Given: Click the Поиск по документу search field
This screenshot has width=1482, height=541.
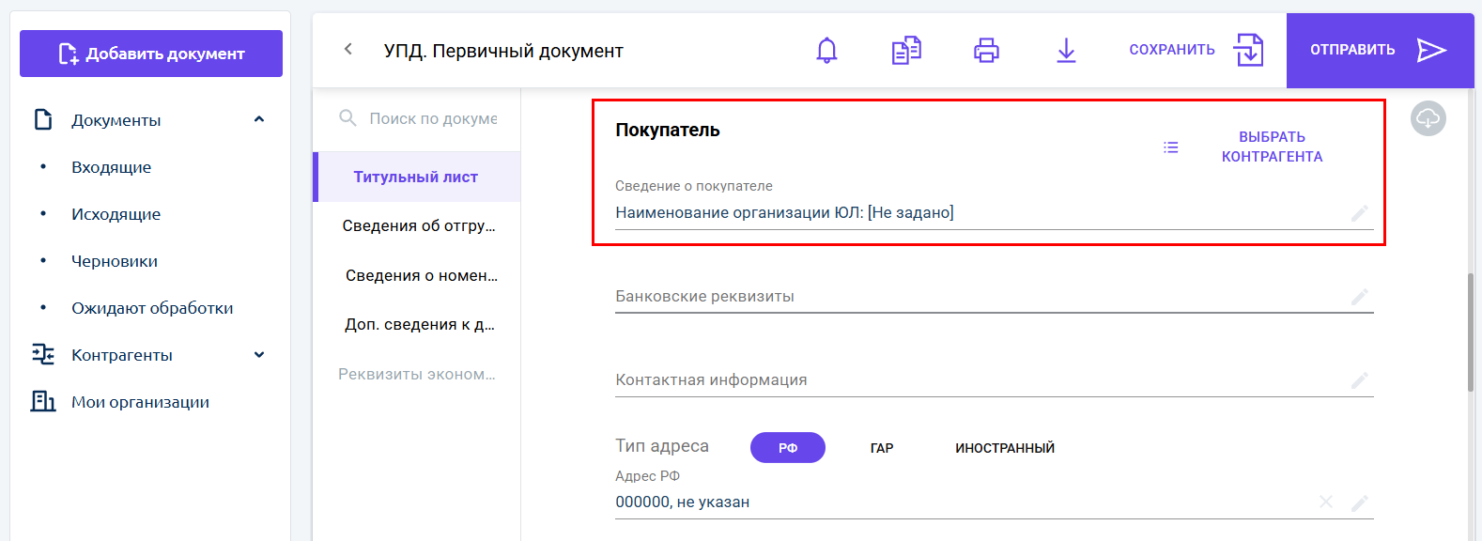Looking at the screenshot, I should point(418,118).
